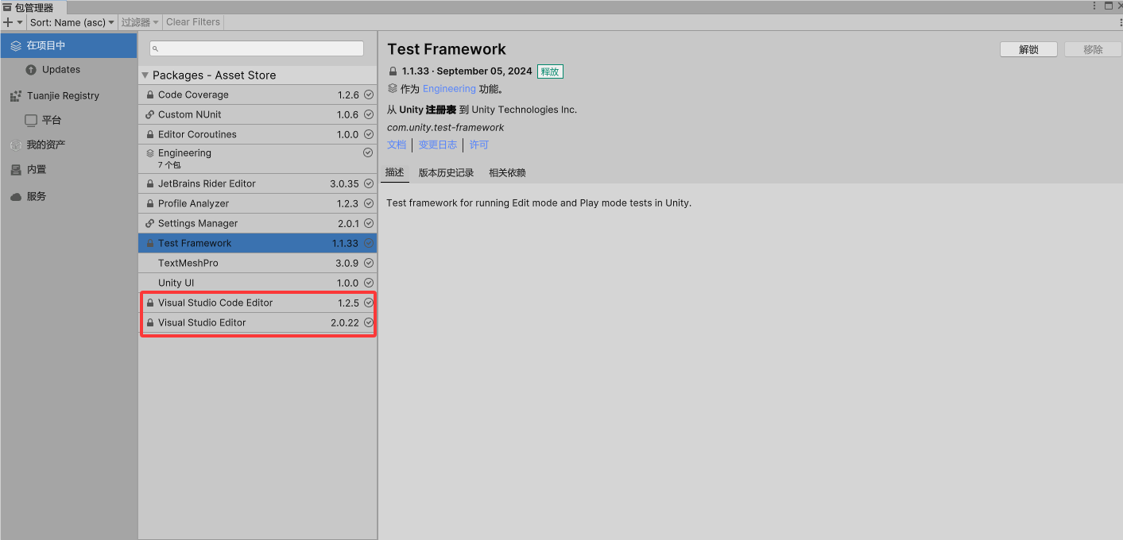Click Editor Coroutines installed checkmark icon
Viewport: 1123px width, 540px height.
pyautogui.click(x=369, y=134)
